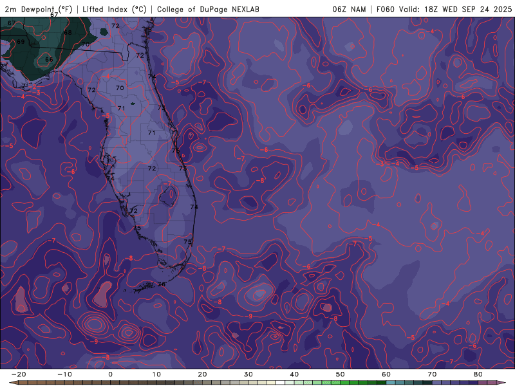Click the "F060 Valid: 18Z WED SEP 24 2025" text
Viewport: 515px width, 386px height.
[x=444, y=9]
